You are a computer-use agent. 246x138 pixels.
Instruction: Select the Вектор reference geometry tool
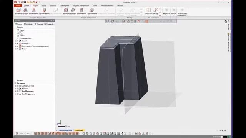click(155, 11)
